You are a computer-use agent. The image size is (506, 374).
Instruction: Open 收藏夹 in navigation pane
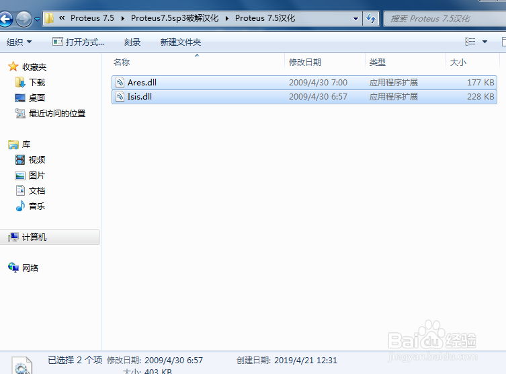(34, 67)
